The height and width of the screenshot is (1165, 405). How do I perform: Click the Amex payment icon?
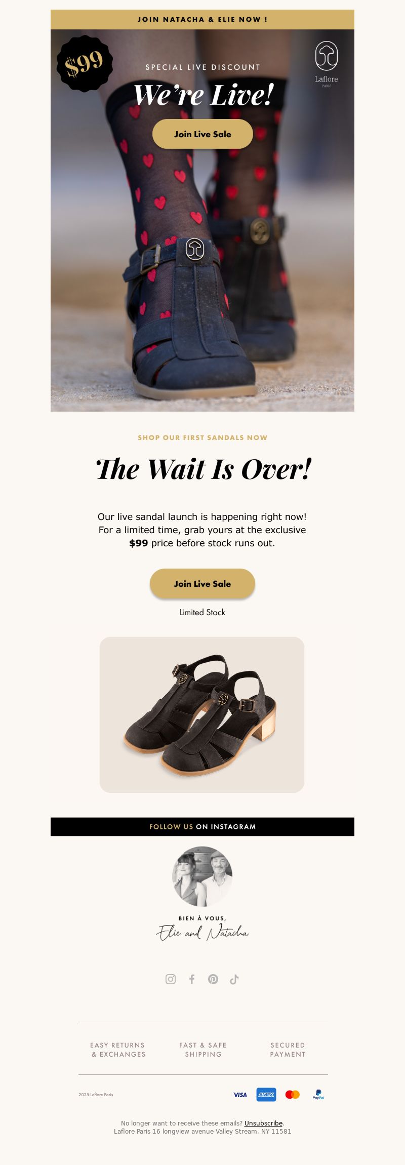(x=266, y=1095)
